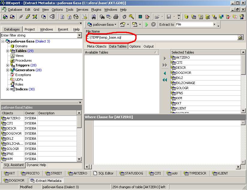This screenshot has height=190, width=247.
Task: Start extract with the green play icon
Action: (x=146, y=25)
